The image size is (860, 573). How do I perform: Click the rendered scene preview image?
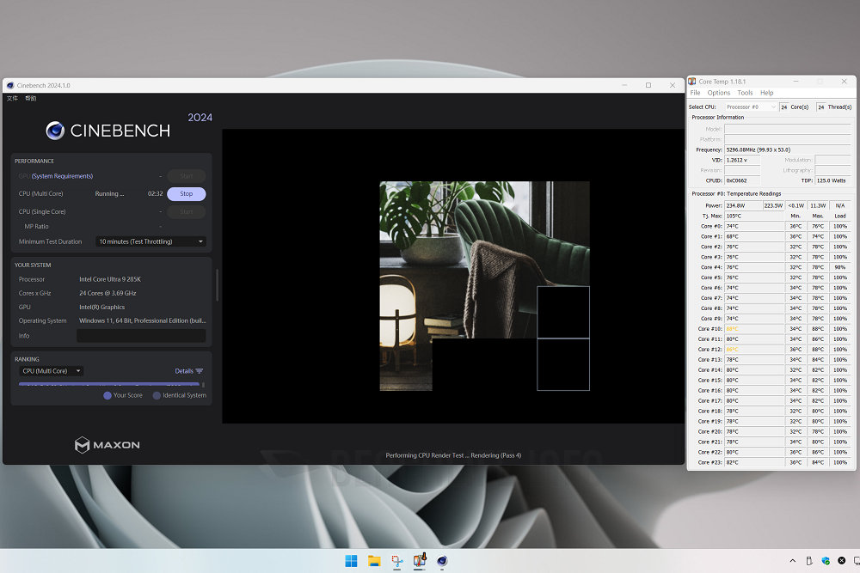click(x=484, y=286)
